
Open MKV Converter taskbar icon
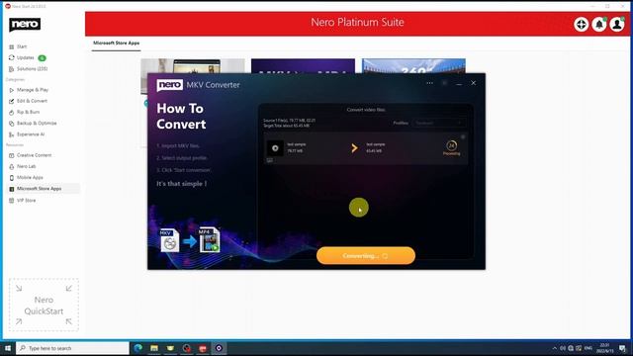click(219, 348)
